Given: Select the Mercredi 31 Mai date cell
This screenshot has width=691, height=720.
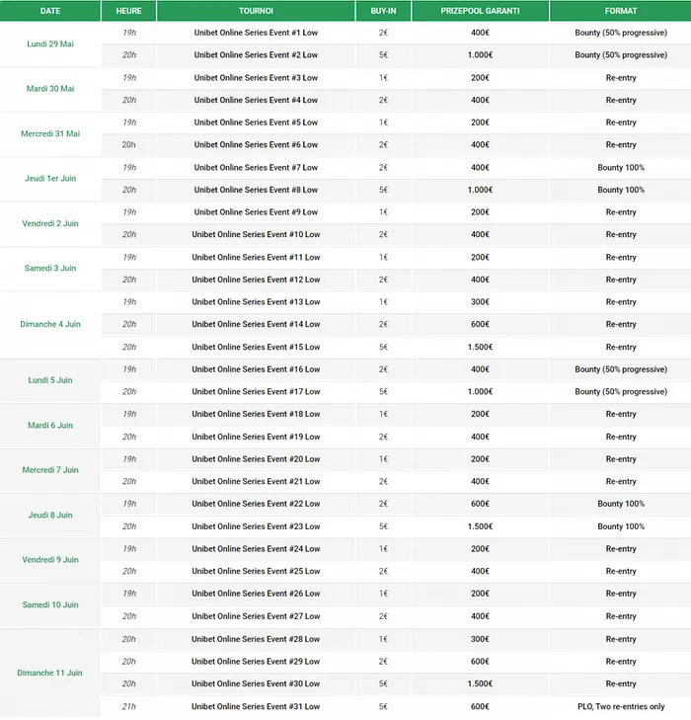Looking at the screenshot, I should (x=50, y=133).
